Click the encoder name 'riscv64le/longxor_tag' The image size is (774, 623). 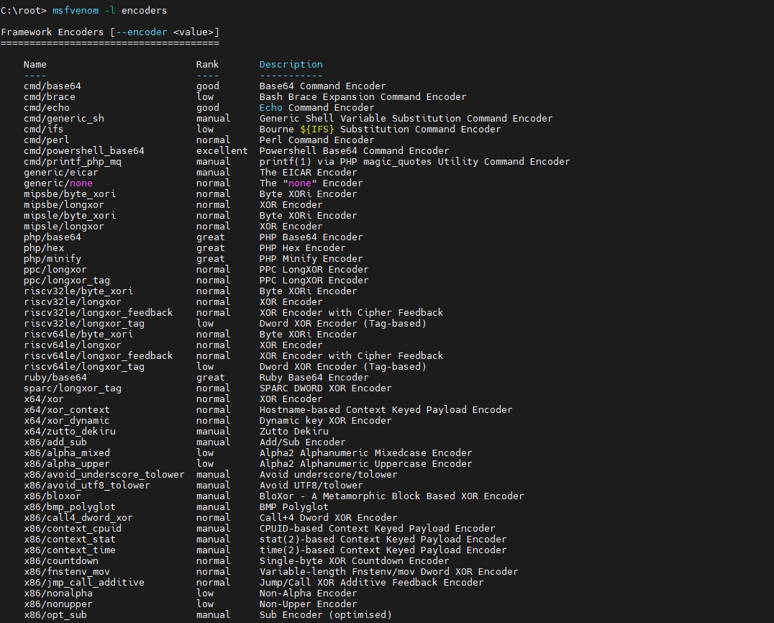[x=84, y=367]
